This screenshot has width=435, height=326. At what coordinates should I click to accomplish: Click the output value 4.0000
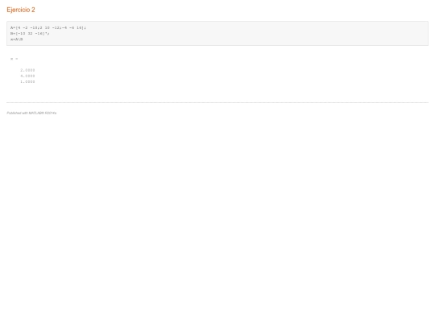click(x=27, y=76)
